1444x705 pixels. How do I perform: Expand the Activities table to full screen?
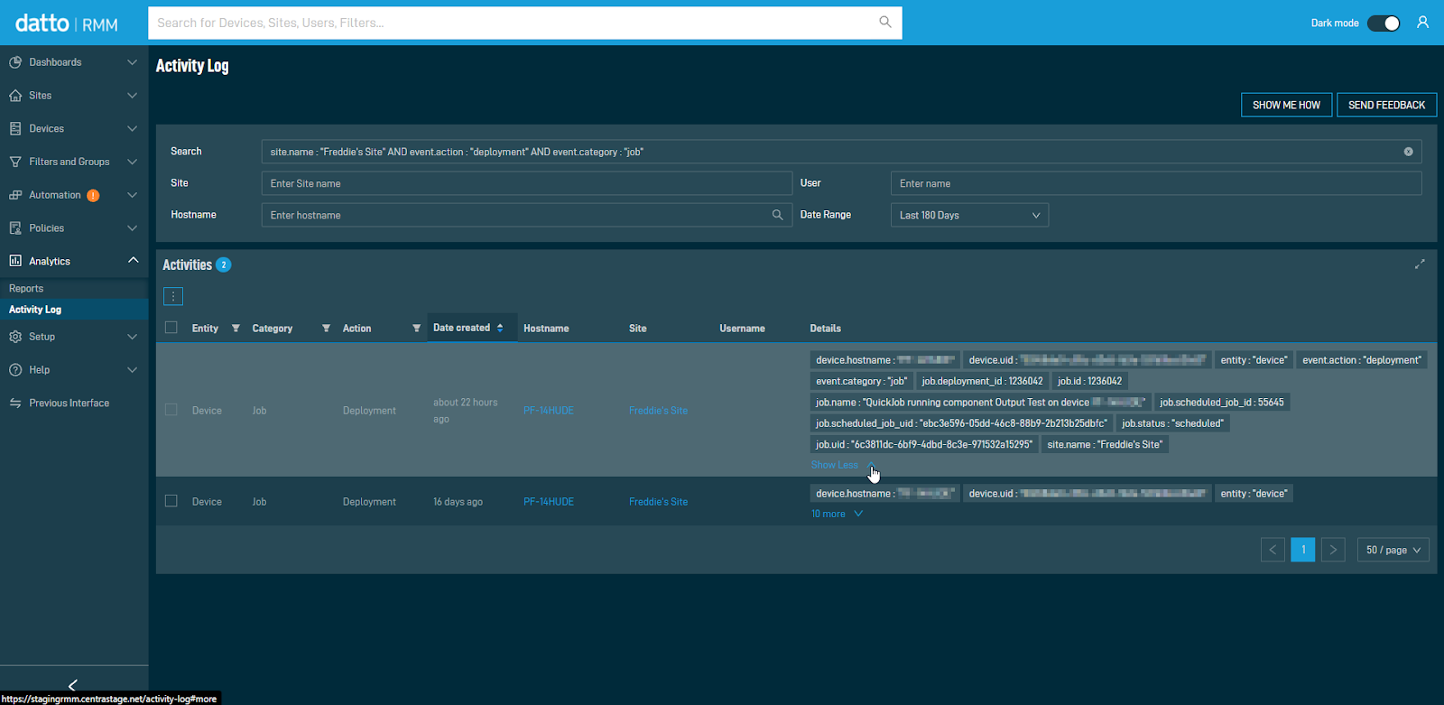click(1420, 264)
